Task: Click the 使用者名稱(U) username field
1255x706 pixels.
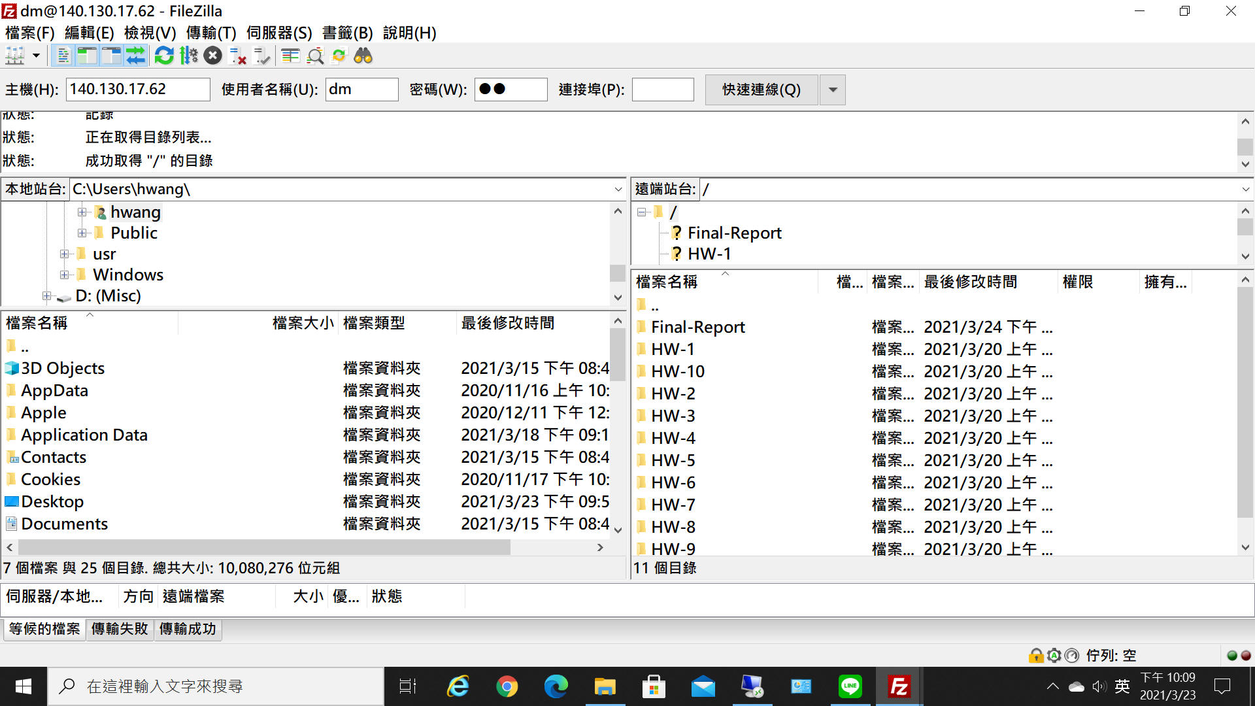Action: click(362, 90)
